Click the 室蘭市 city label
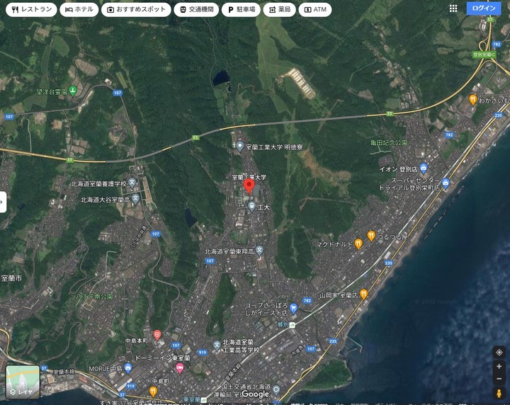 click(x=11, y=278)
